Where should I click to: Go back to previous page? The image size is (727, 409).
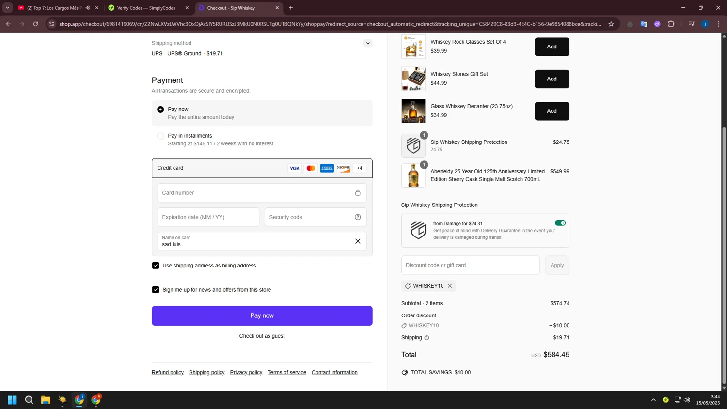8,24
